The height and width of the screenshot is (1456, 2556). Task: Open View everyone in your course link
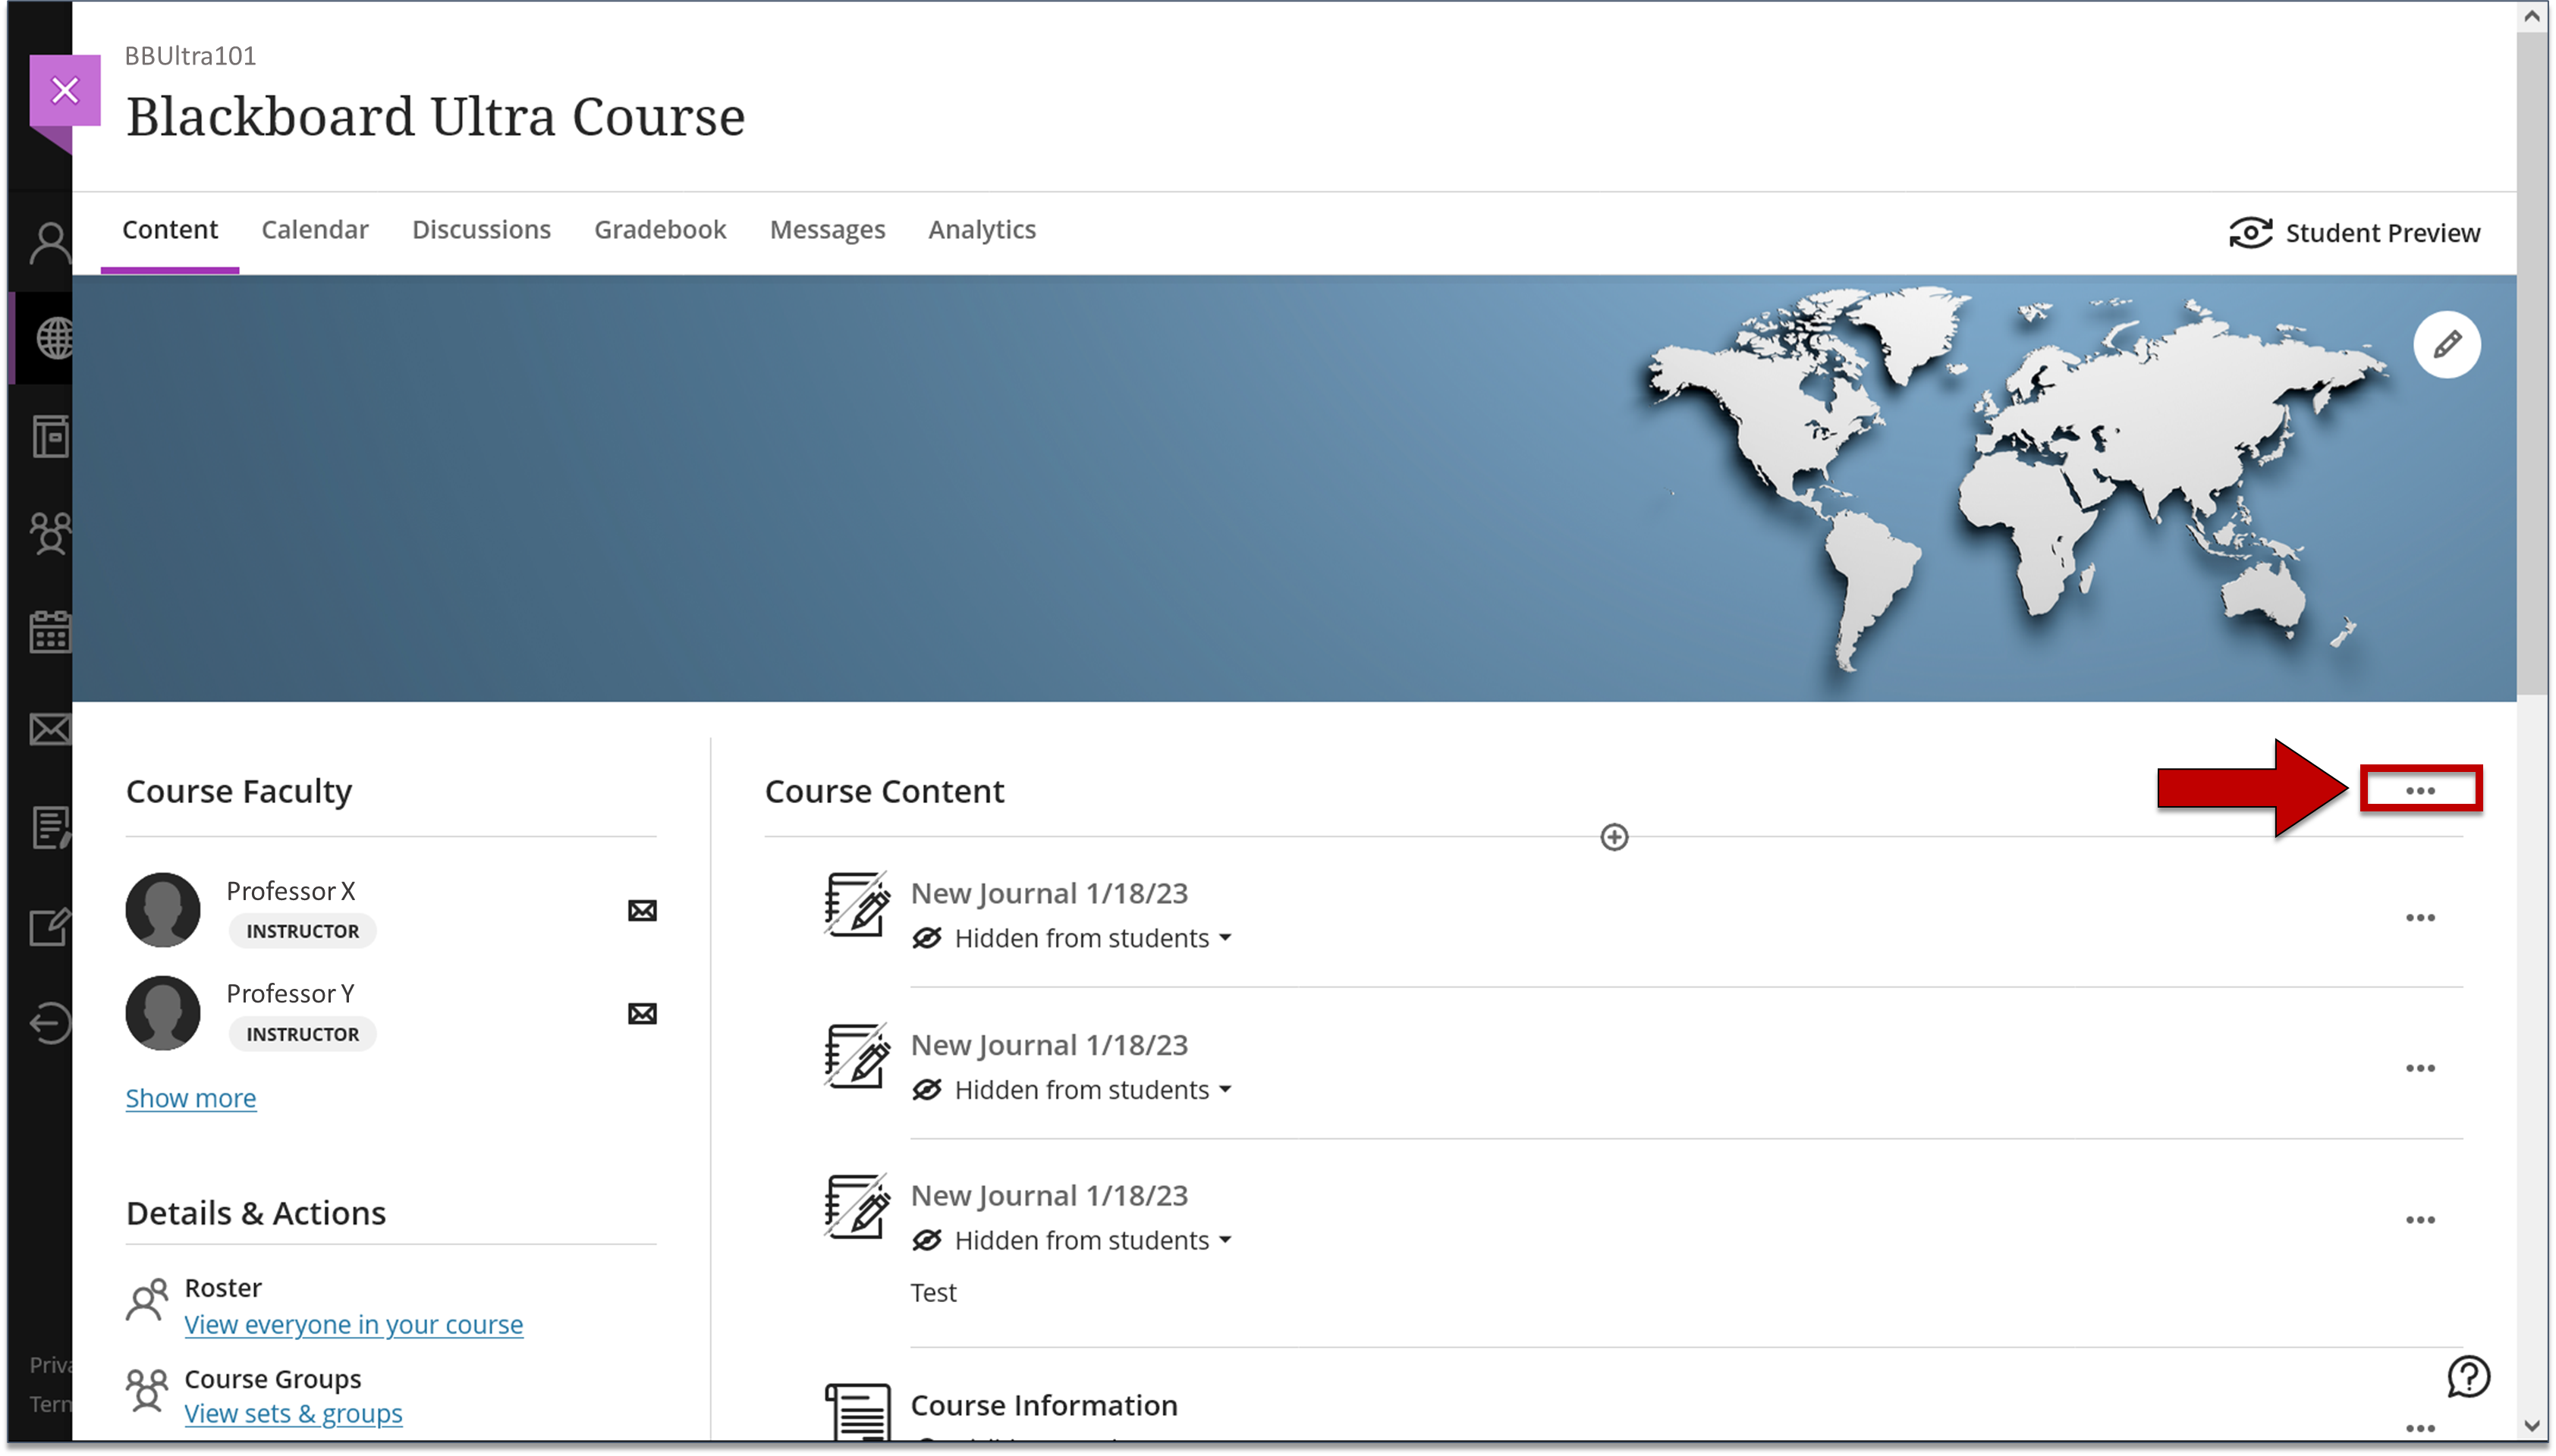pyautogui.click(x=353, y=1324)
